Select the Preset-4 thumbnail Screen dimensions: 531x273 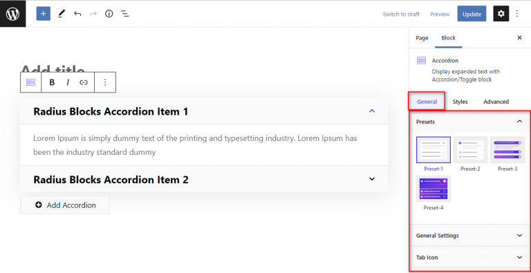click(434, 189)
